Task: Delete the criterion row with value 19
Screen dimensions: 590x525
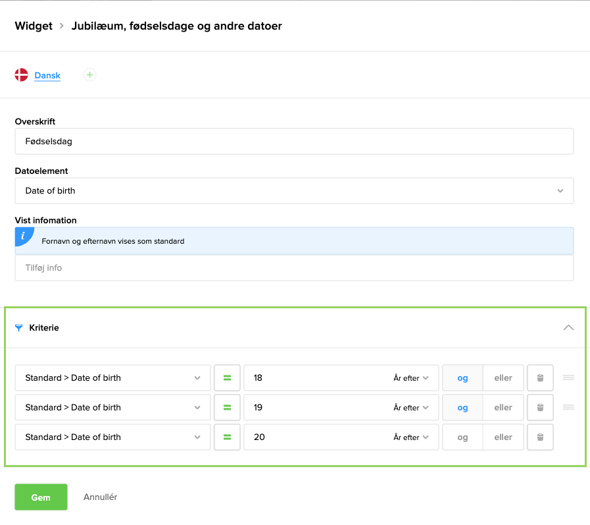Action: point(540,408)
